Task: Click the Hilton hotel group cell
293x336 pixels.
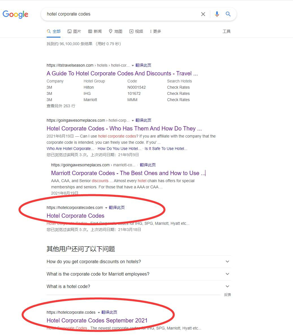Action: click(x=89, y=87)
